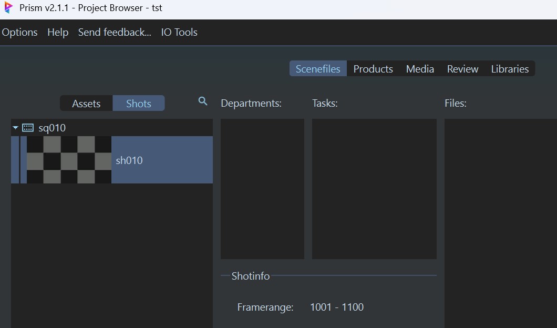Toggle to the Shots view
Image resolution: width=557 pixels, height=328 pixels.
click(x=139, y=104)
